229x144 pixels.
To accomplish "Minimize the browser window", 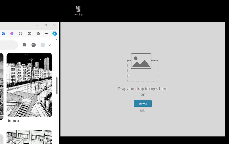I will point(37,25).
